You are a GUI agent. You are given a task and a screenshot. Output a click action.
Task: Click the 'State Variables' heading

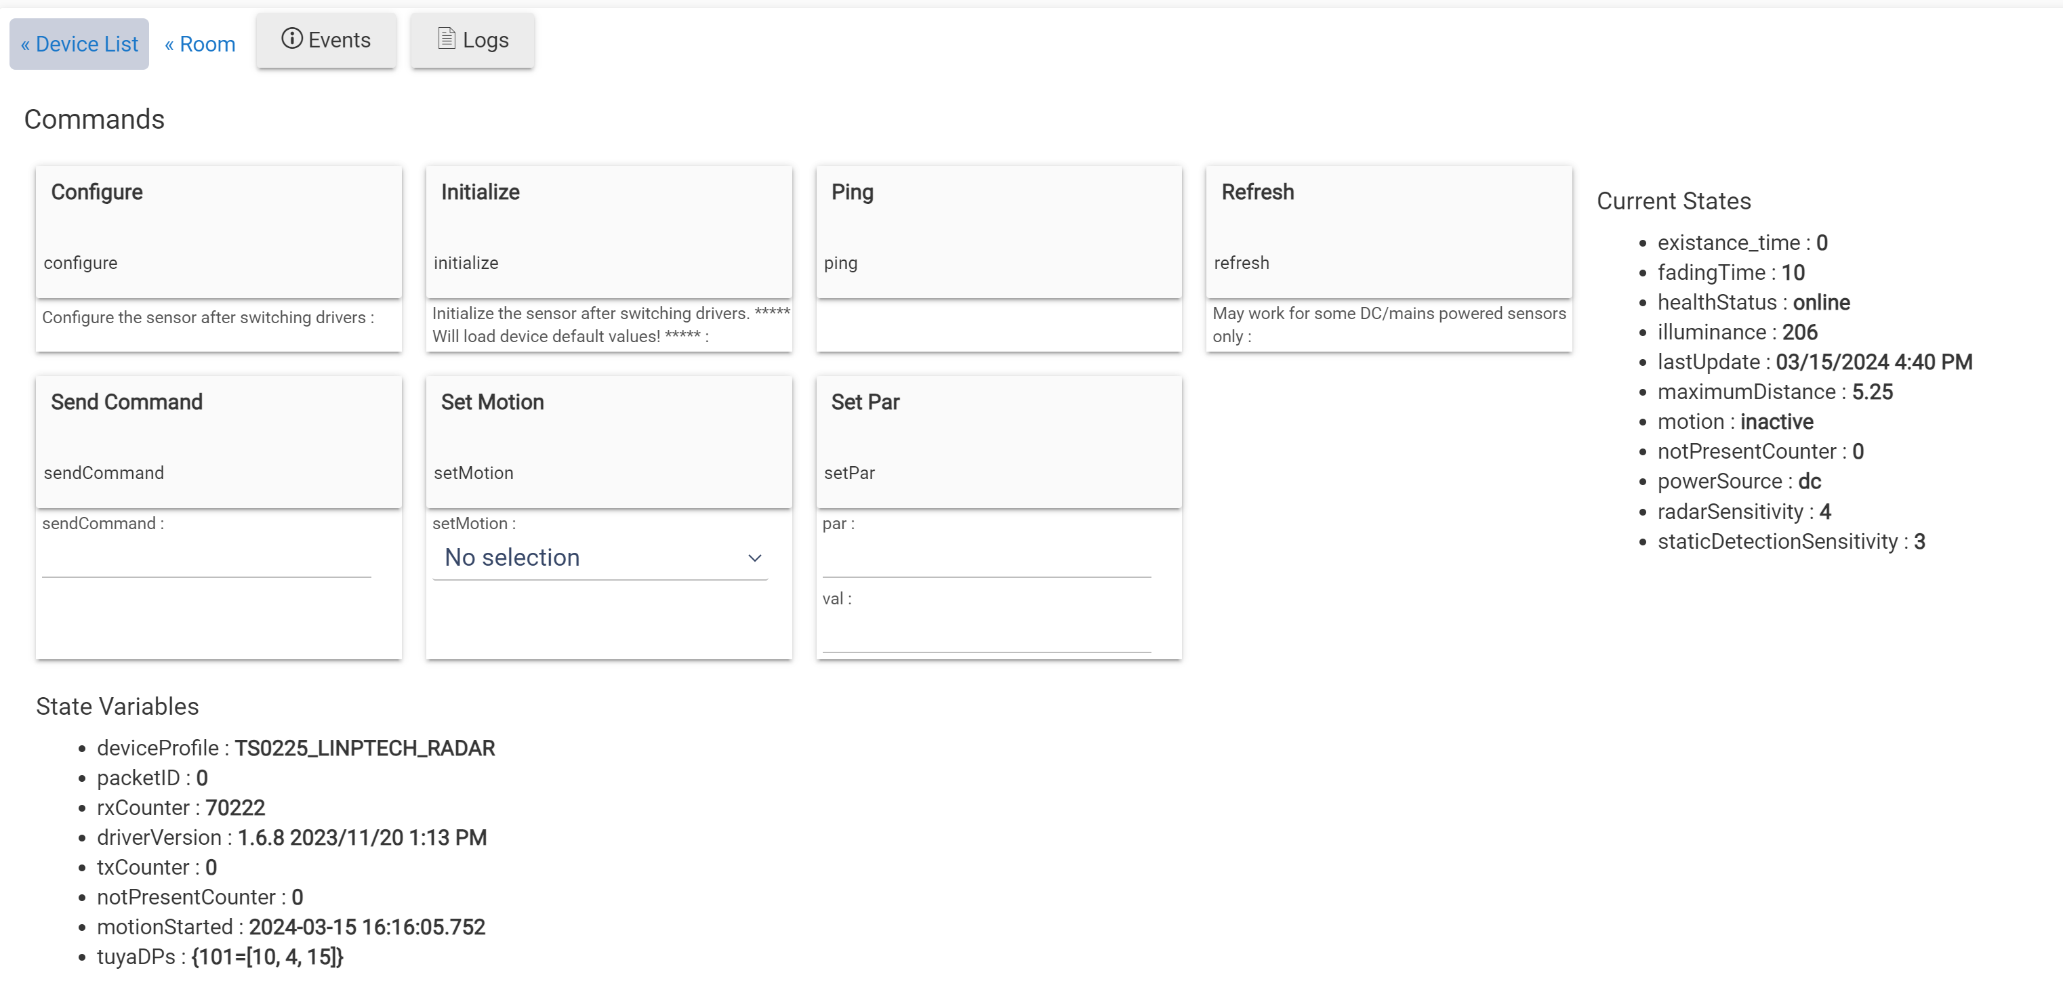(118, 706)
